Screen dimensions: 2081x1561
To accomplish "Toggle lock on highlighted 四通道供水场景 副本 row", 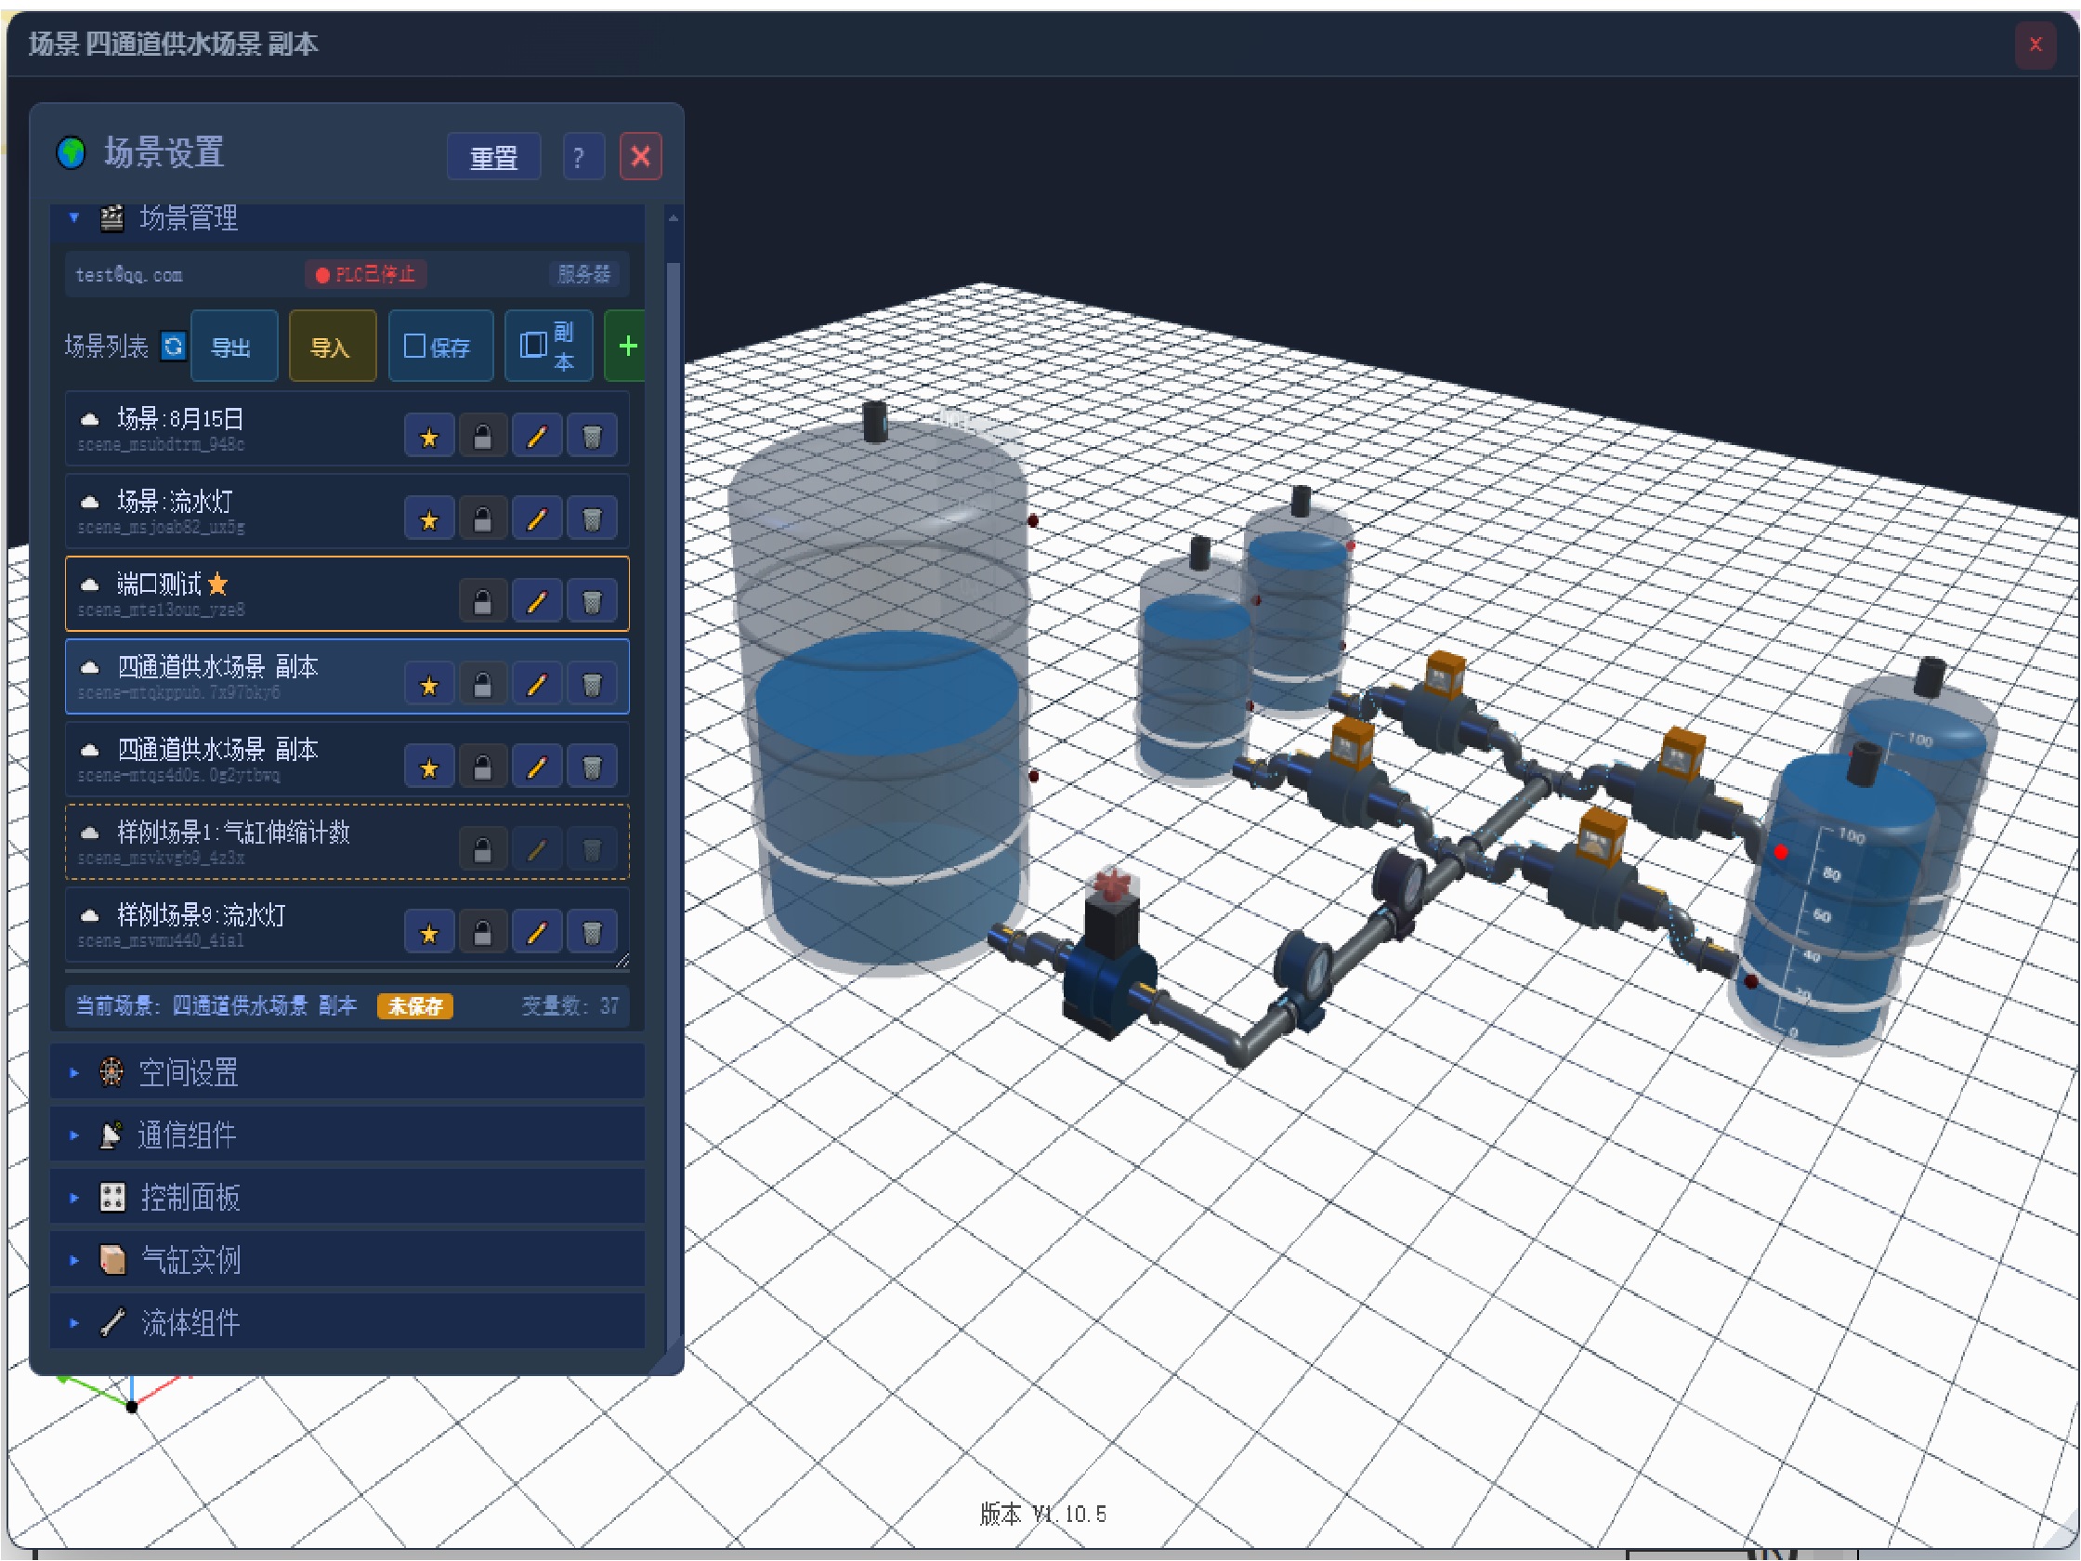I will point(482,685).
